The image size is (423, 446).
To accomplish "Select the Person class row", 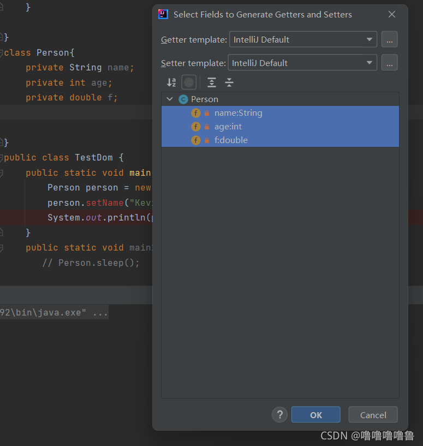I will point(280,99).
